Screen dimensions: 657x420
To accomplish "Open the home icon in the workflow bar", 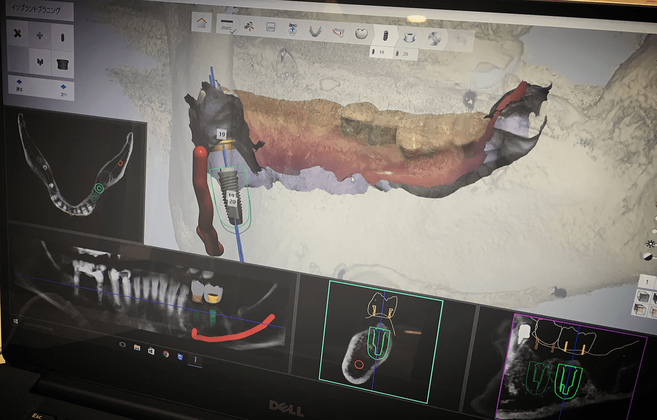I will 203,23.
